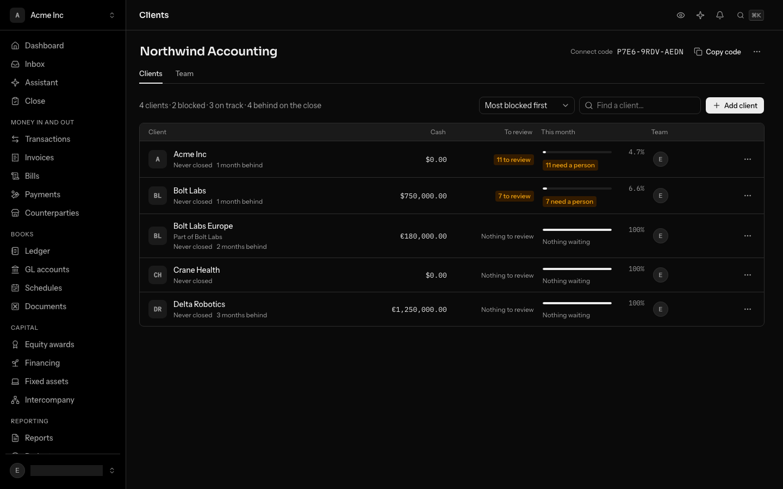
Task: Open the Financing sprout icon
Action: [15, 363]
